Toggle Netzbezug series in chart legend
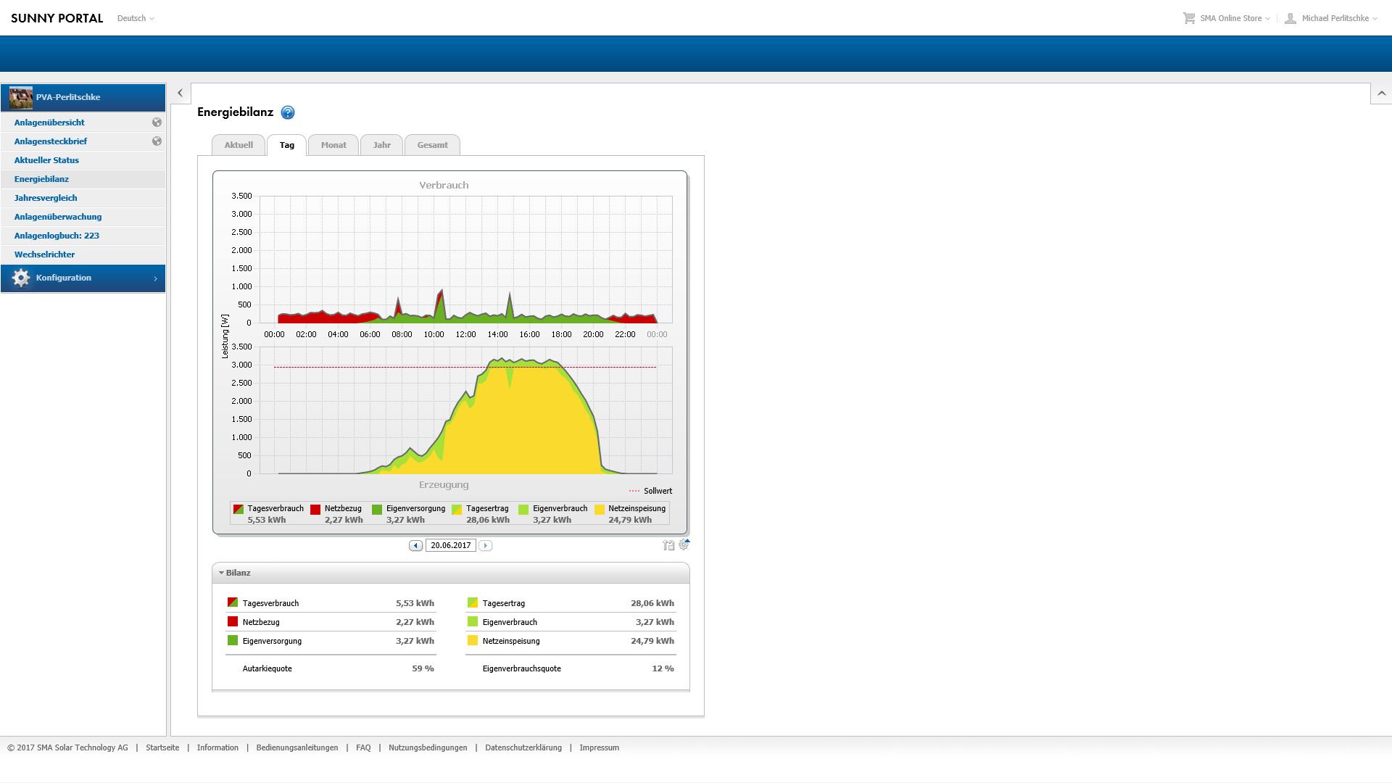This screenshot has height=783, width=1392. coord(315,510)
